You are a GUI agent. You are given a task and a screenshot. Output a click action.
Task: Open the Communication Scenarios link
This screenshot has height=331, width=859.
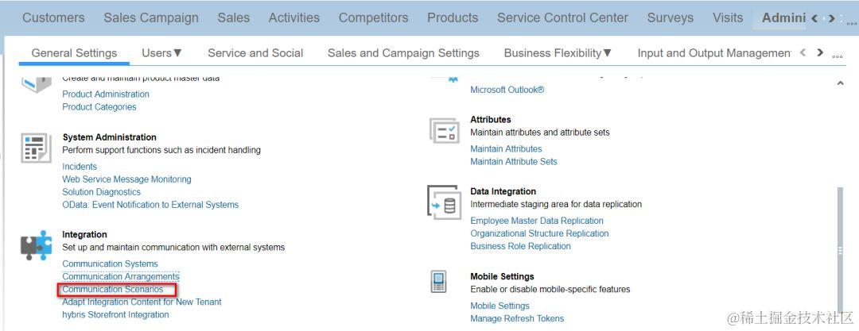tap(113, 290)
